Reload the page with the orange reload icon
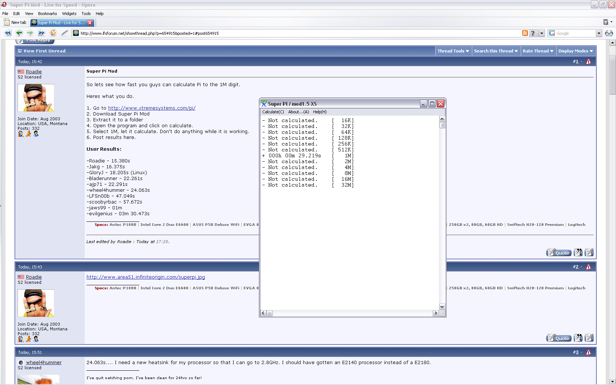616x385 pixels. (53, 33)
